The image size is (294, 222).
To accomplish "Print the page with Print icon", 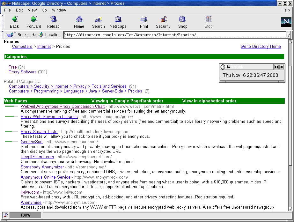I will coord(144,19).
